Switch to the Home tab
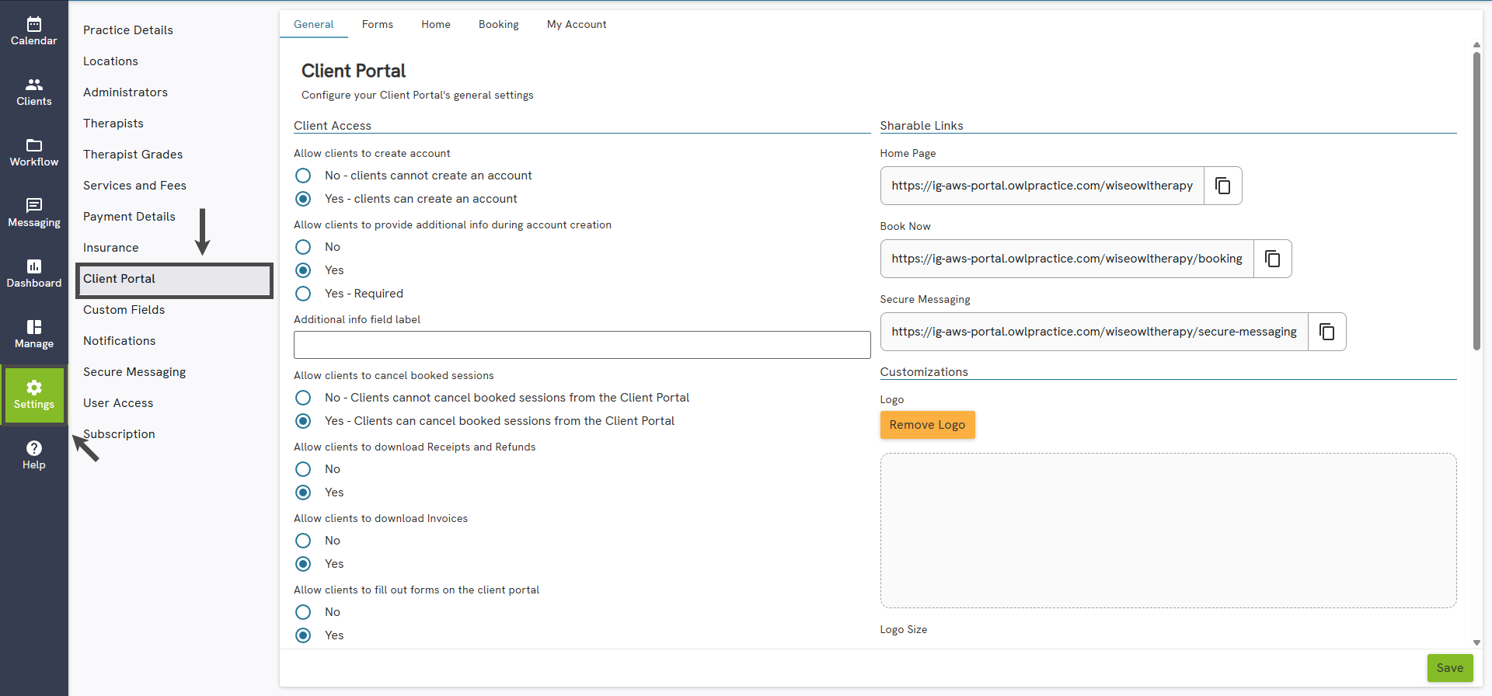1492x696 pixels. click(436, 24)
